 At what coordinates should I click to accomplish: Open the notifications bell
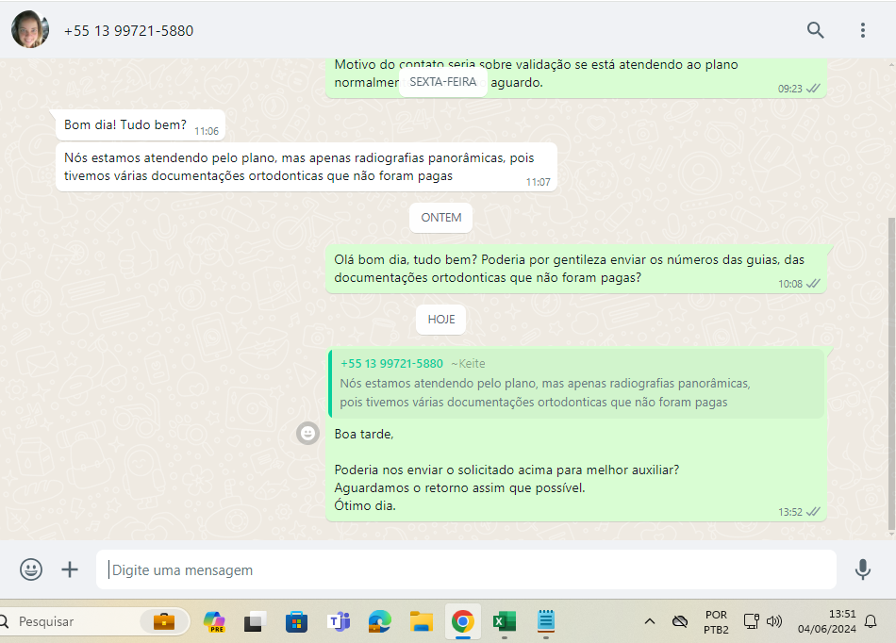[871, 621]
